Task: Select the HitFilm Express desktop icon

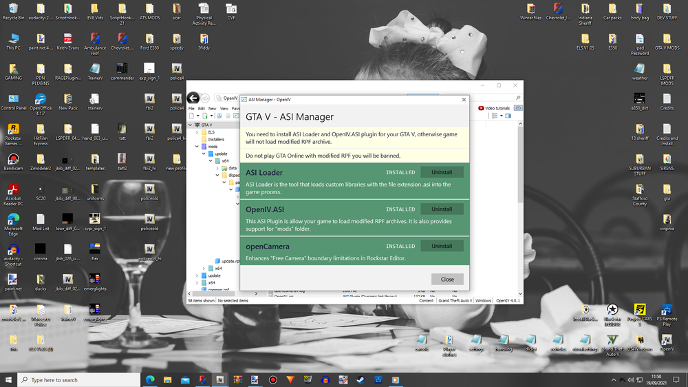Action: [x=41, y=134]
